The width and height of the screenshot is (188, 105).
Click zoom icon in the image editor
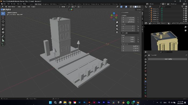click(186, 27)
